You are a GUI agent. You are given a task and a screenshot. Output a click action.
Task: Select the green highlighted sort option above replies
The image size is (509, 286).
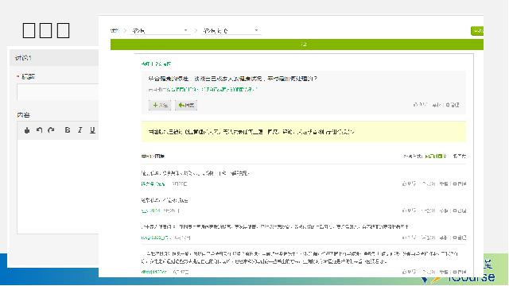coord(435,157)
